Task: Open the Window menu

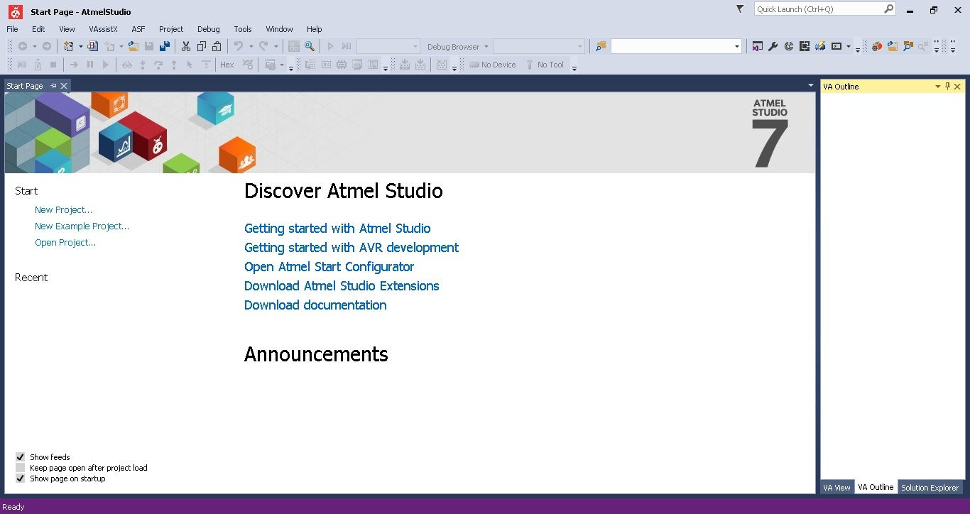Action: (x=279, y=29)
